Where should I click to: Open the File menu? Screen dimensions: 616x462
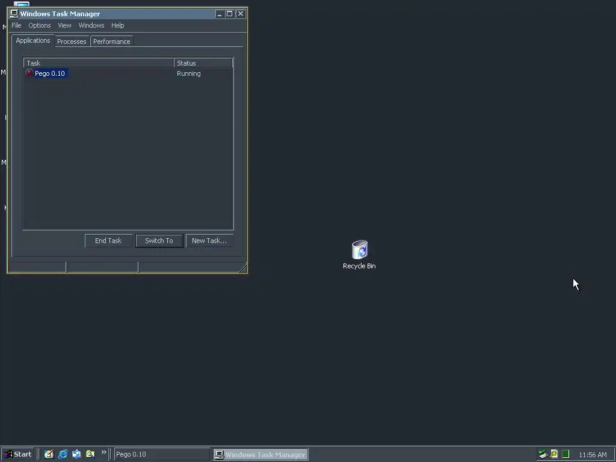pyautogui.click(x=16, y=25)
